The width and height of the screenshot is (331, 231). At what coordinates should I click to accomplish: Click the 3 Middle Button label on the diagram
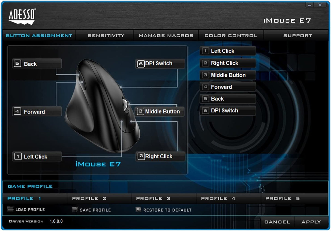160,112
